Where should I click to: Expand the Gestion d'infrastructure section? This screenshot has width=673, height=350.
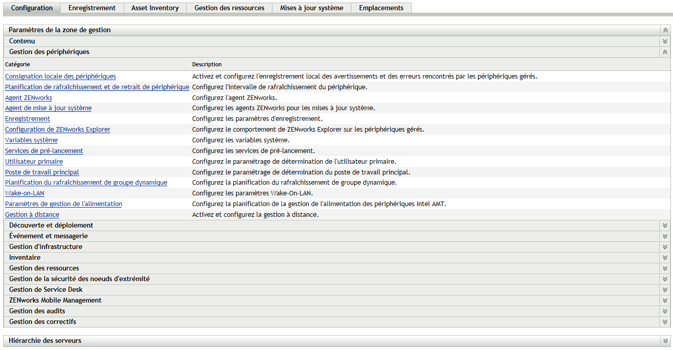[665, 247]
